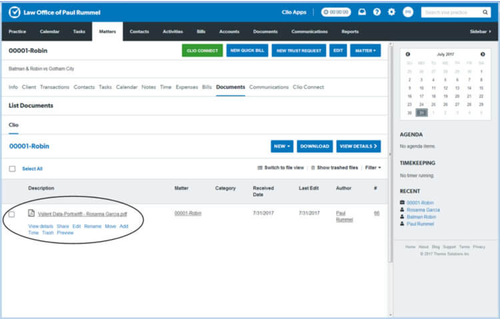Expand the Matter dropdown button
Screen dimensions: 500x319
[365, 51]
